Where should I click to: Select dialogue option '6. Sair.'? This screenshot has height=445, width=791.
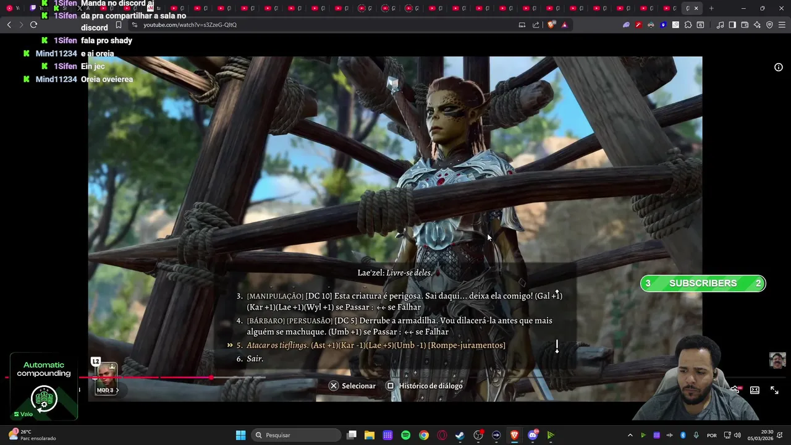click(250, 358)
